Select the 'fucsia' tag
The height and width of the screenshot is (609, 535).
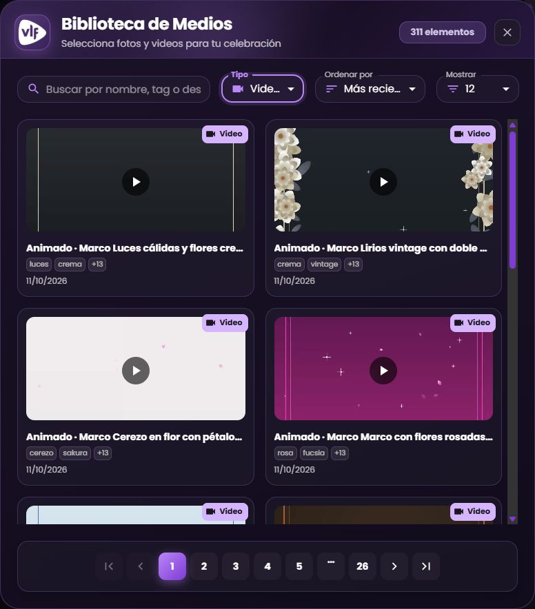click(314, 453)
